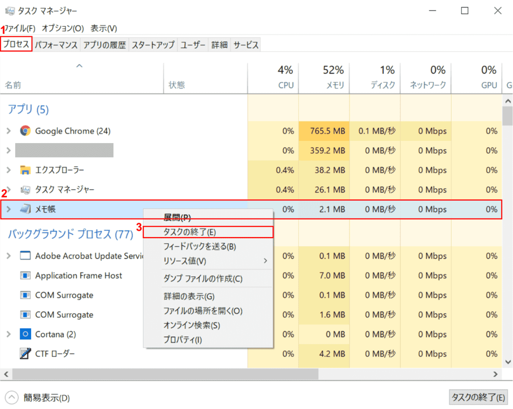This screenshot has height=409, width=513.
Task: Click the Application Frame Host icon
Action: pos(25,275)
